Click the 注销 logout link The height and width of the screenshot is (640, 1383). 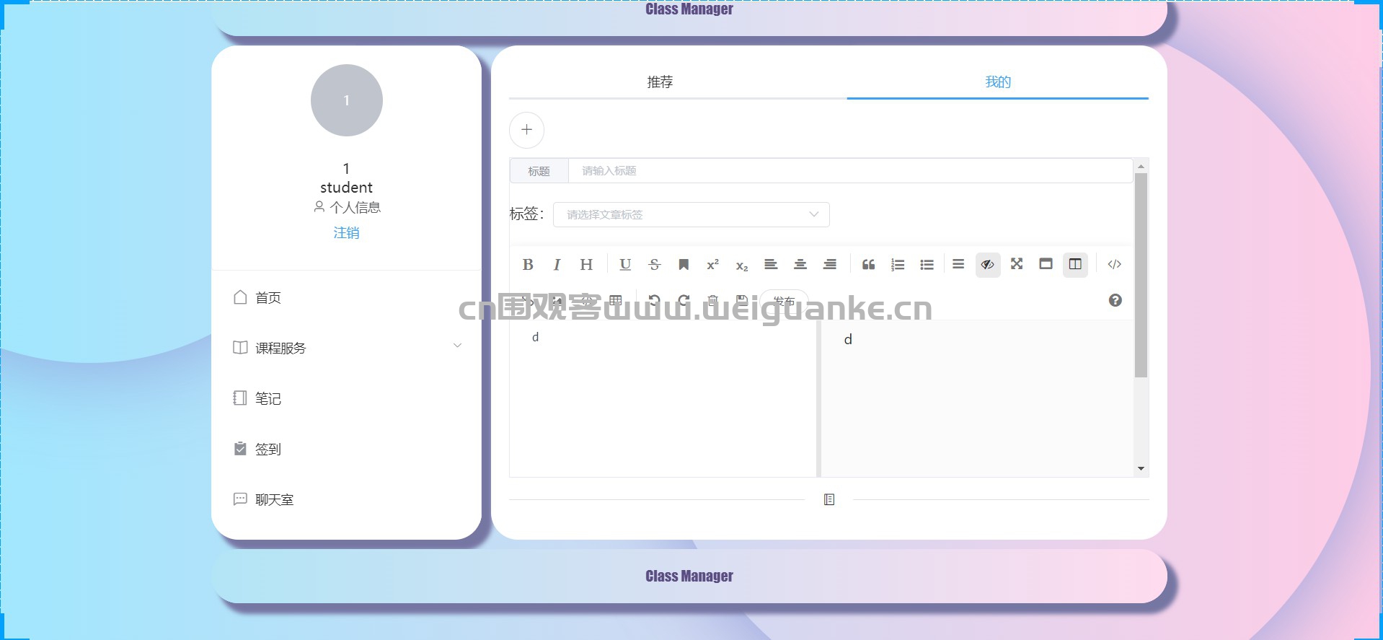pos(346,232)
